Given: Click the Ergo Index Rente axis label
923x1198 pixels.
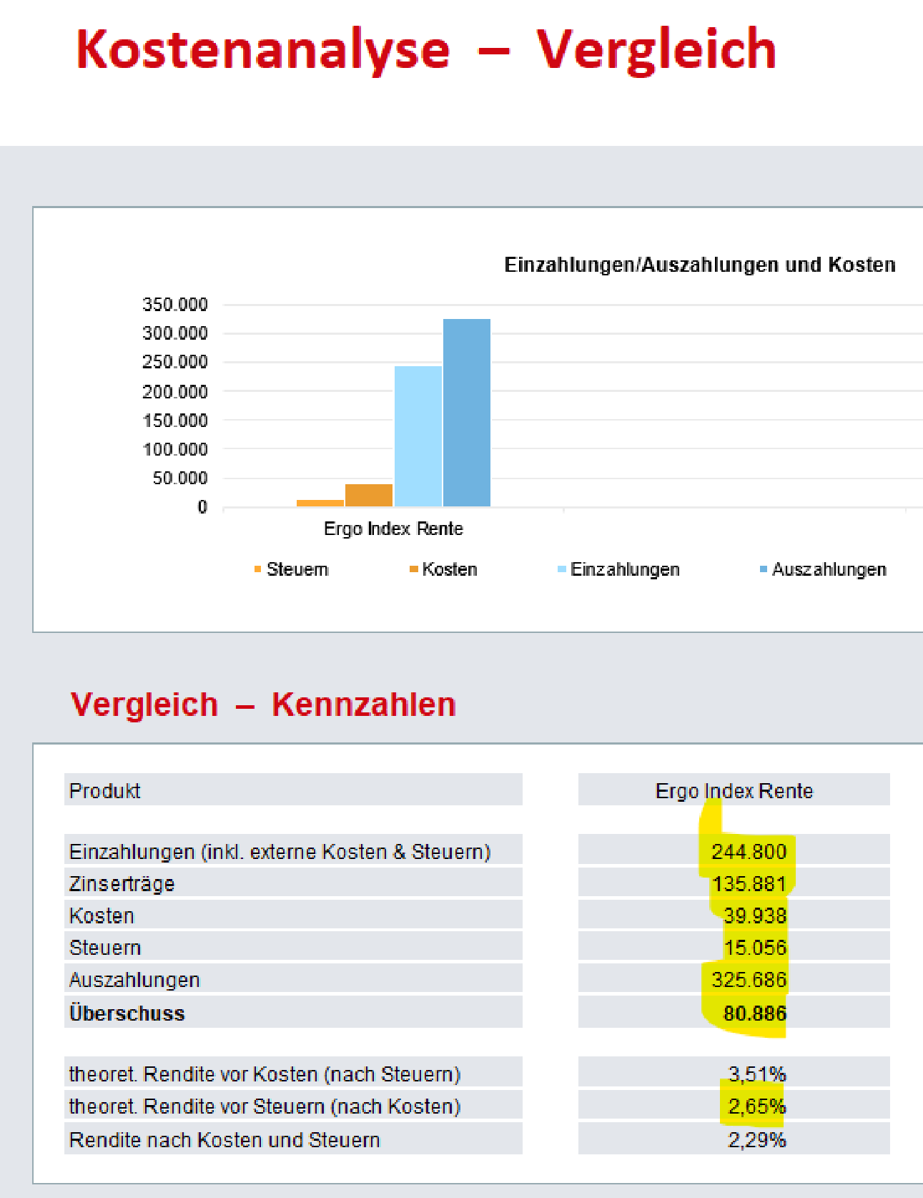Looking at the screenshot, I should [x=393, y=529].
